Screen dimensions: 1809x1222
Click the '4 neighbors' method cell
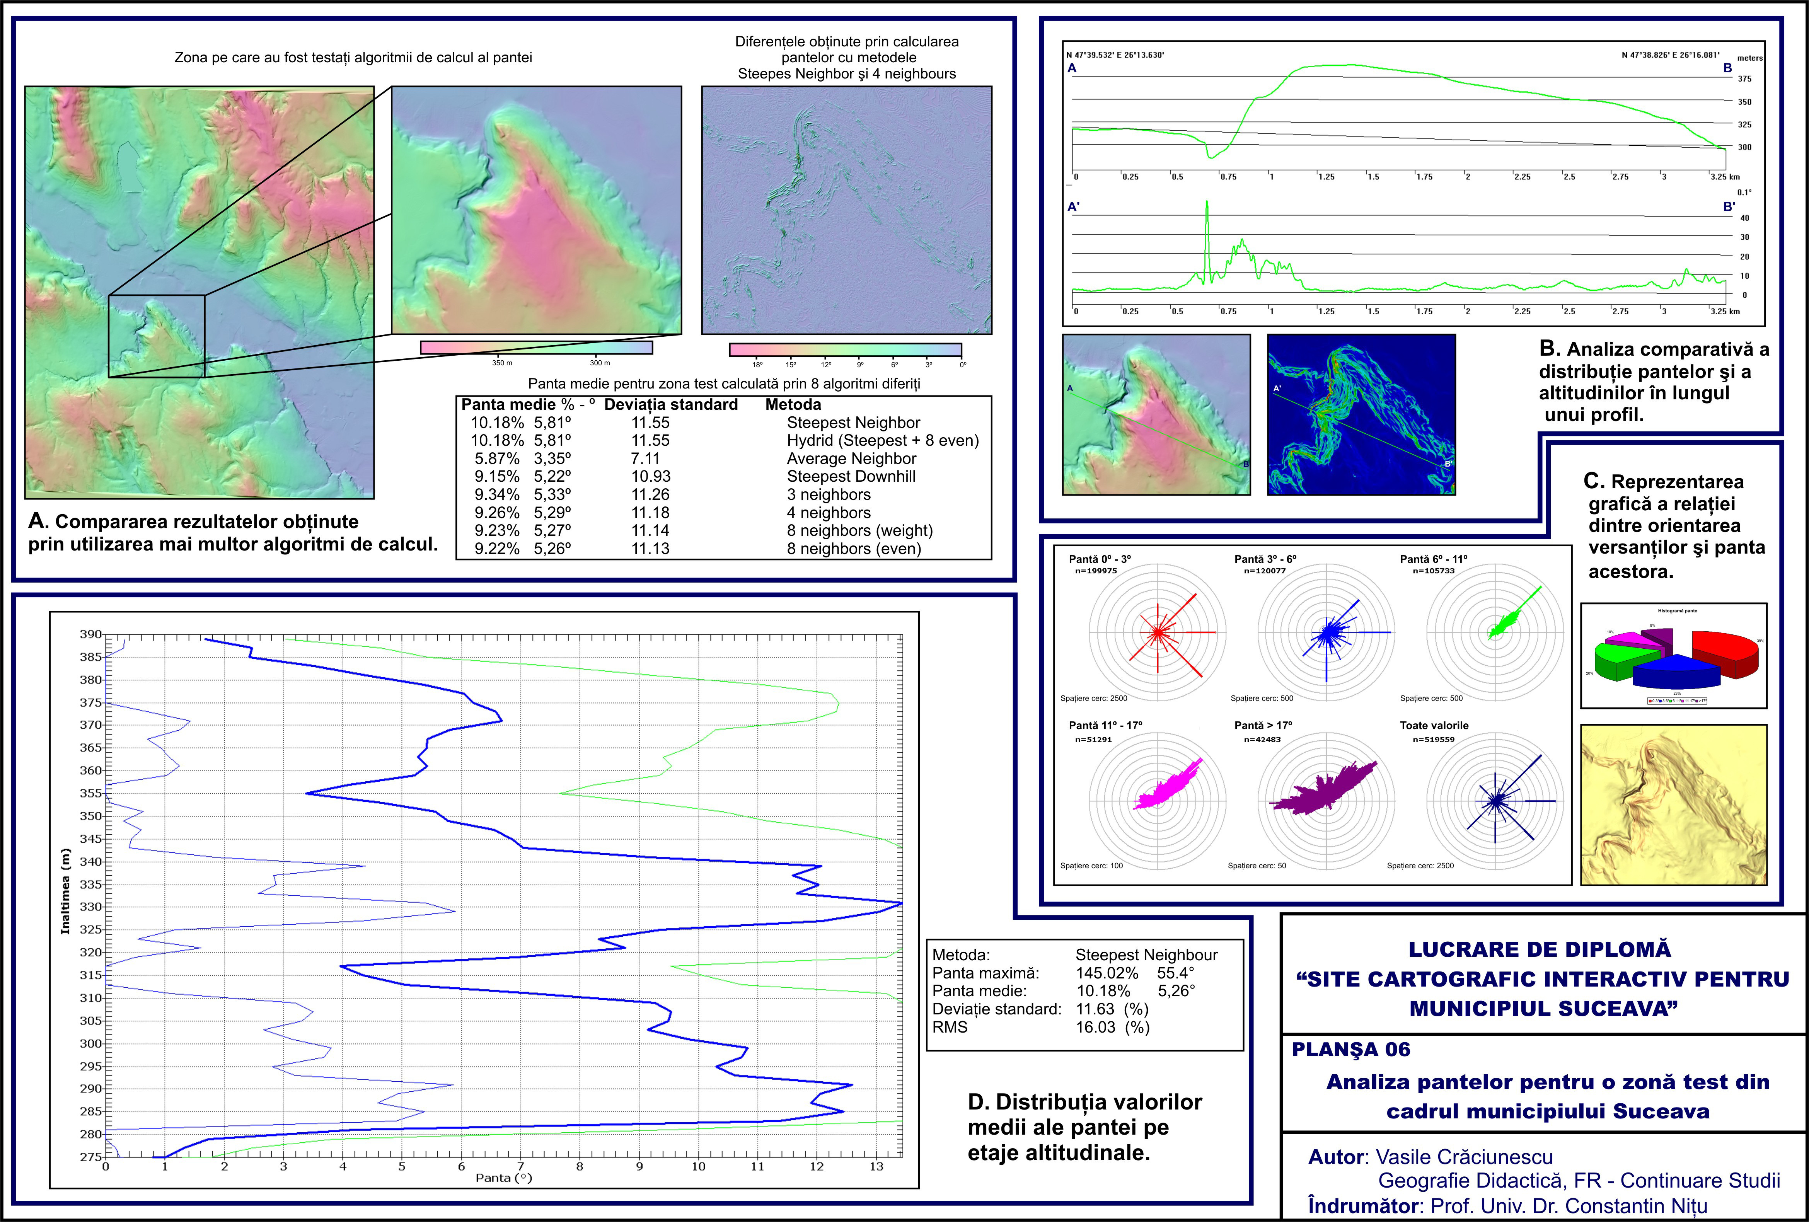[x=828, y=512]
